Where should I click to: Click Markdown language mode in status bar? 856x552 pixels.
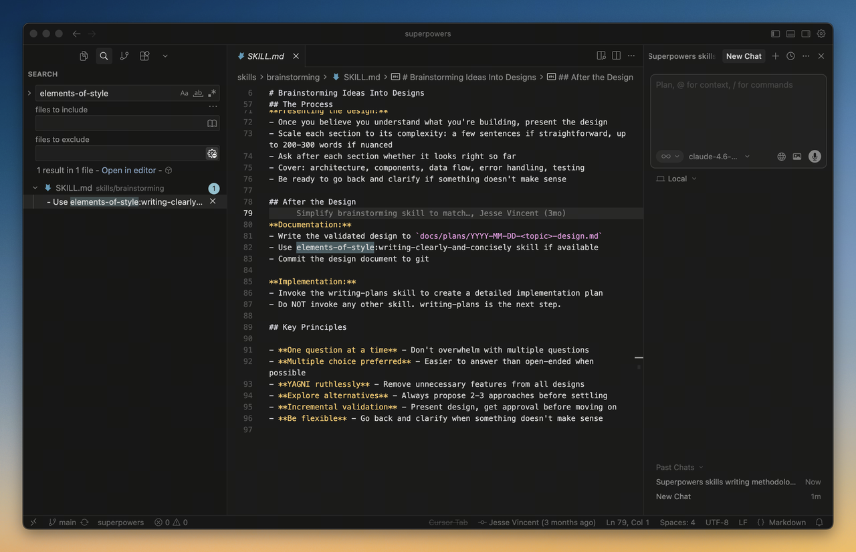[x=786, y=523]
